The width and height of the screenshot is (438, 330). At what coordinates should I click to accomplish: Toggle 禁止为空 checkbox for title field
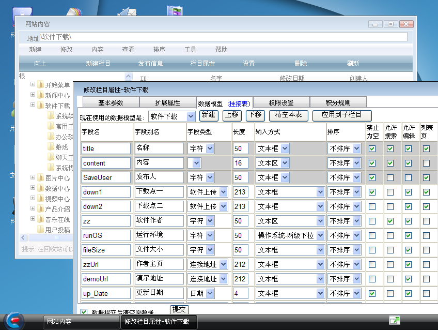pyautogui.click(x=372, y=148)
